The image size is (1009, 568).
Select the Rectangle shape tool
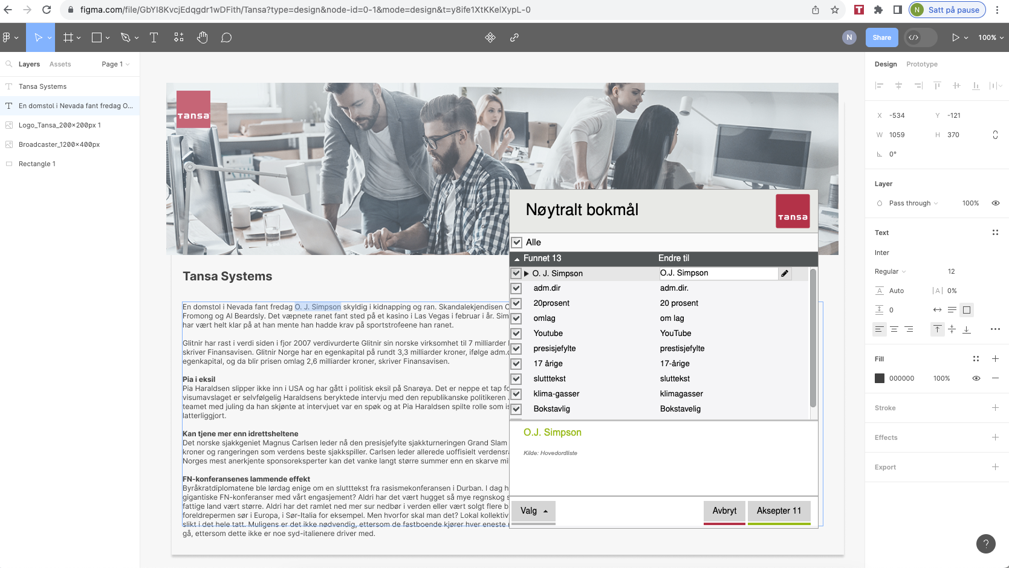tap(97, 37)
